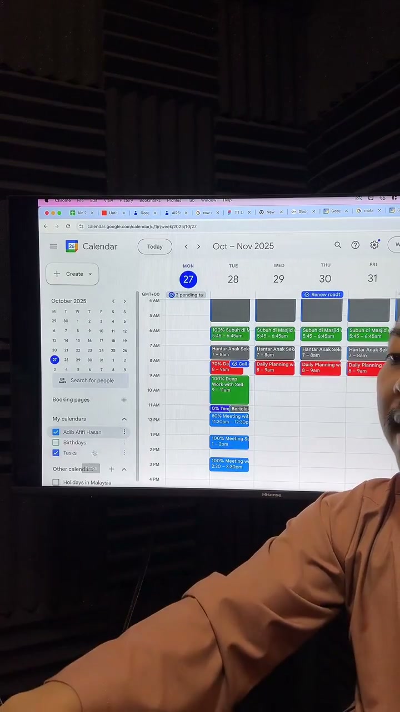Click the Search for people field
Viewport: 400px width, 712px height.
pos(92,380)
